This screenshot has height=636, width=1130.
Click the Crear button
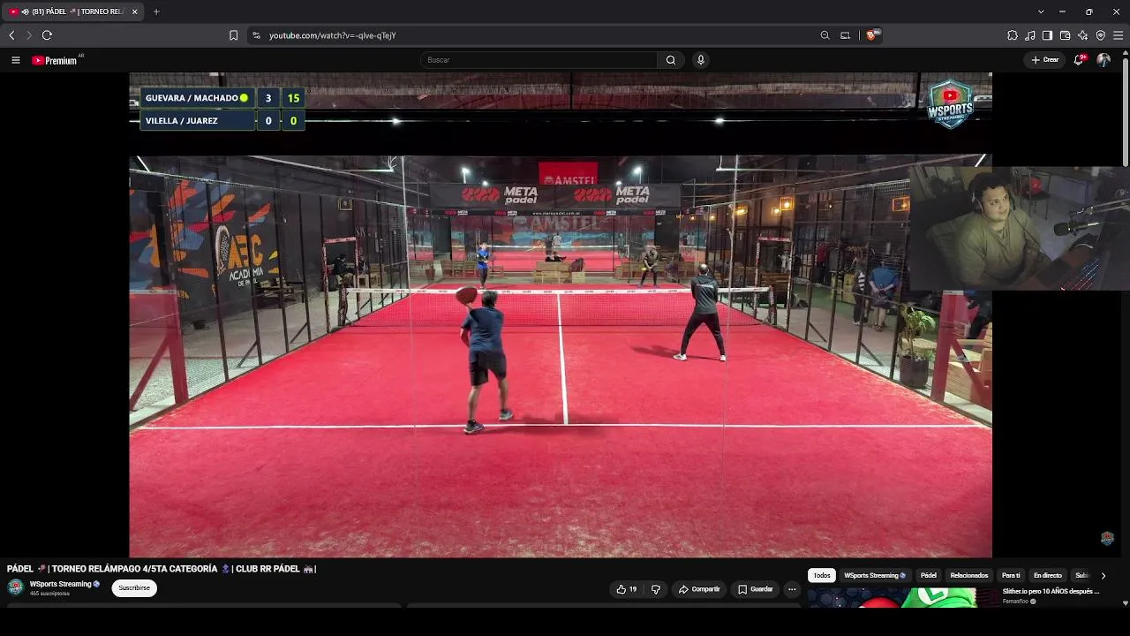tap(1045, 60)
